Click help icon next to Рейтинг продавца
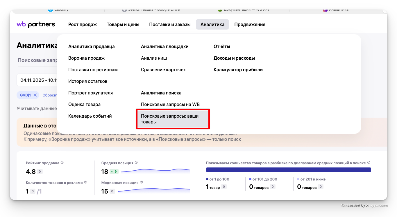The width and height of the screenshot is (397, 217). (62, 163)
